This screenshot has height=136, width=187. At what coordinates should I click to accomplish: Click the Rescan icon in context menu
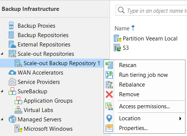point(109,65)
